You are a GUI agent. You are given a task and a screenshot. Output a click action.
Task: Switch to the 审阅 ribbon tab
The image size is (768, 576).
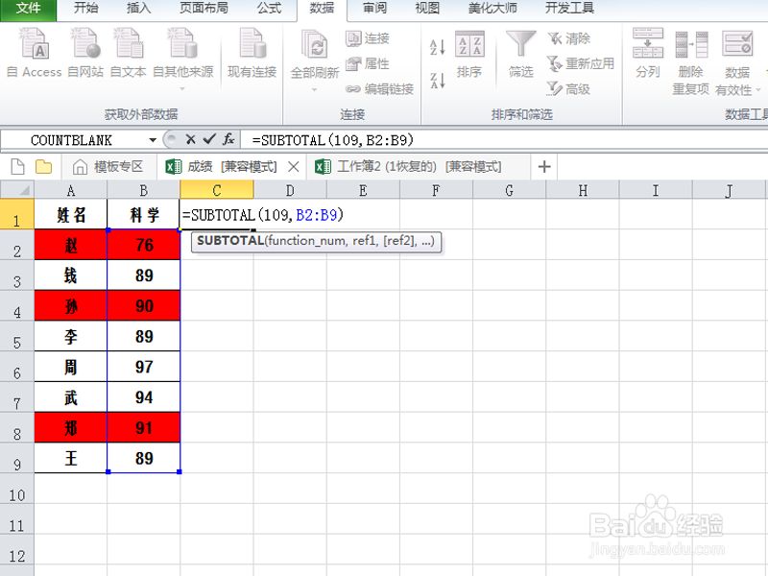374,9
